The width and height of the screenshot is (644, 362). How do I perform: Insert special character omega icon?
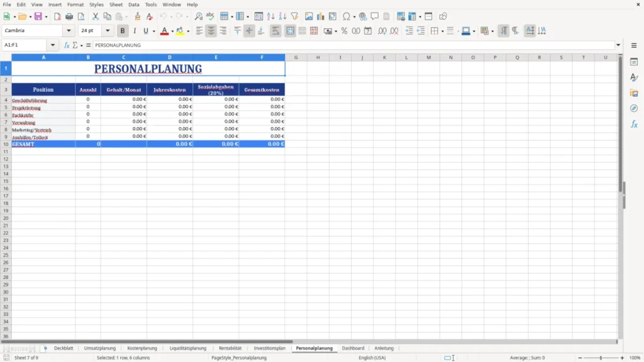[347, 16]
